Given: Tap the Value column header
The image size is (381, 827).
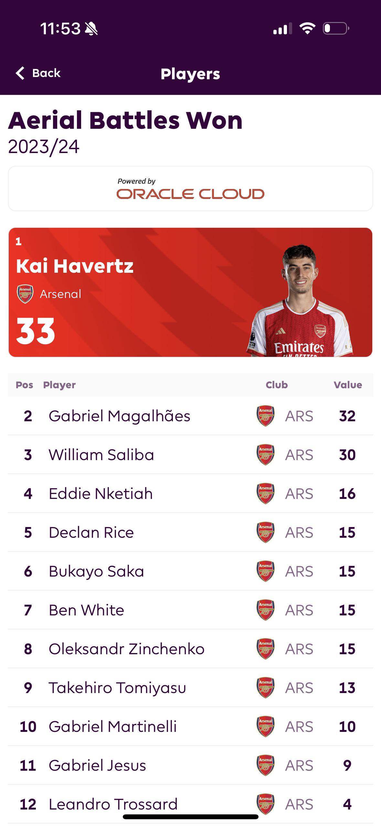Looking at the screenshot, I should coord(348,385).
